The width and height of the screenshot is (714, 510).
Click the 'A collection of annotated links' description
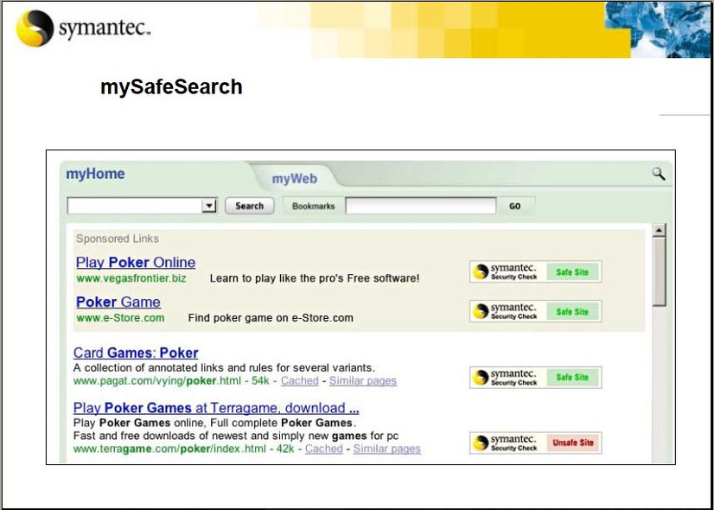(x=224, y=367)
